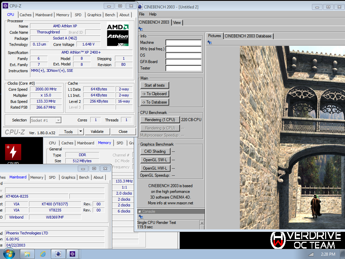
Task: Click the pin icon under the Pictures tab
Action: (210, 42)
